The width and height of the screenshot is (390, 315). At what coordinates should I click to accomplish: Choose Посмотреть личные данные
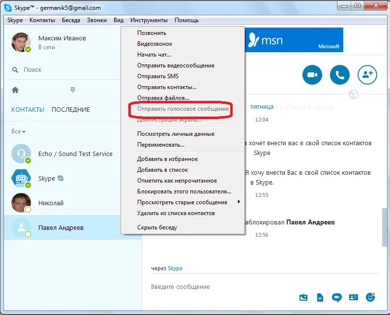pos(183,134)
